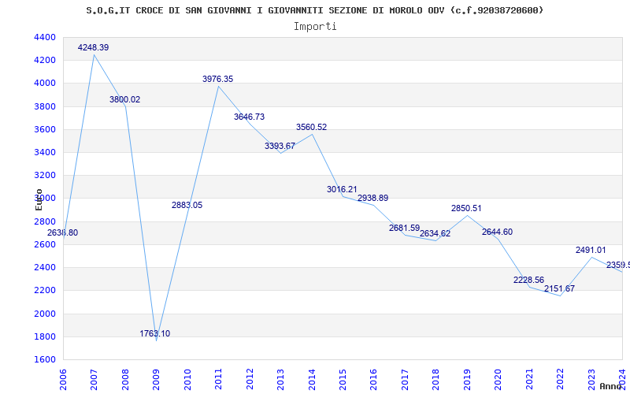
Task: Click the 2644.60 data label
Action: (x=498, y=232)
